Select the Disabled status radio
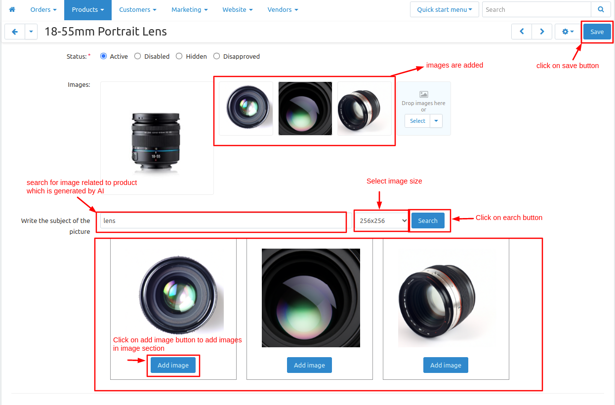Screen dimensions: 615x405 tap(138, 56)
